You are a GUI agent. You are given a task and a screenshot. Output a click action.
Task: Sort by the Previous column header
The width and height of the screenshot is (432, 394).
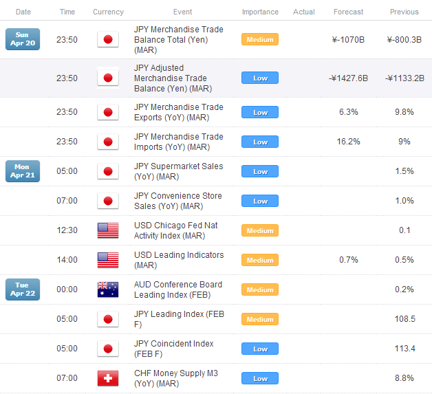[404, 12]
